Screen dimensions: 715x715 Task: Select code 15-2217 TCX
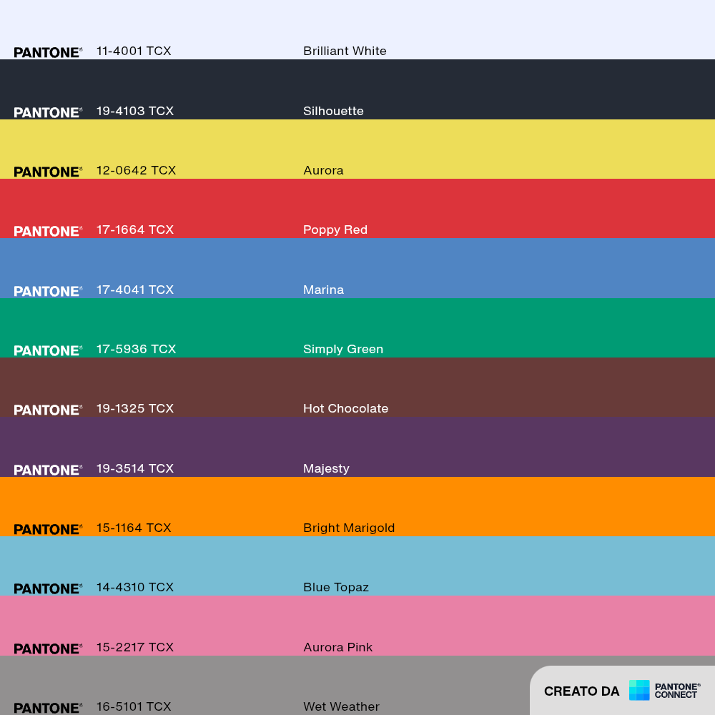(x=135, y=648)
